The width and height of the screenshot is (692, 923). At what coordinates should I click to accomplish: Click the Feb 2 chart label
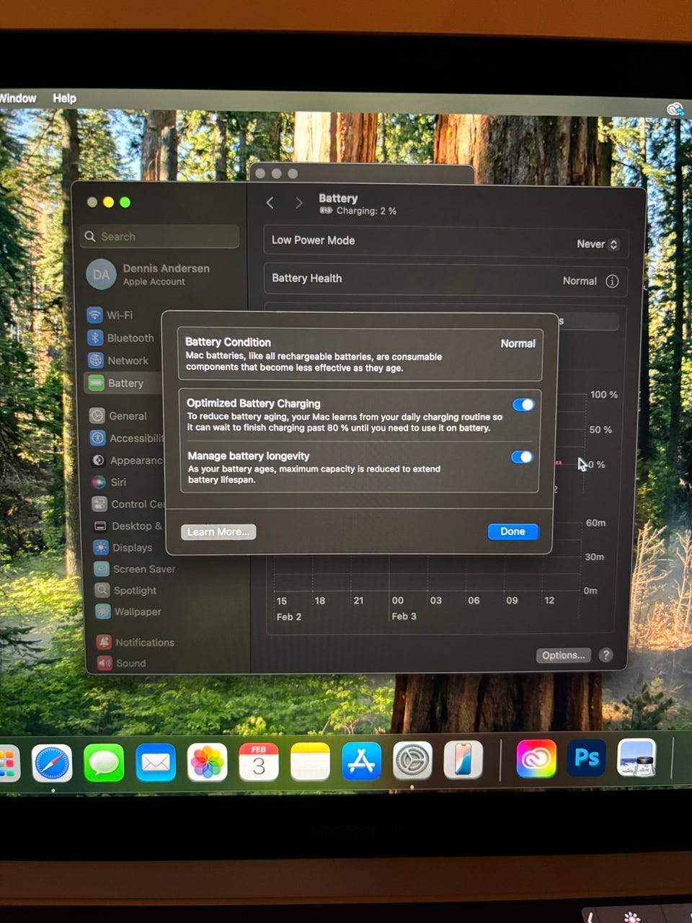pos(289,617)
